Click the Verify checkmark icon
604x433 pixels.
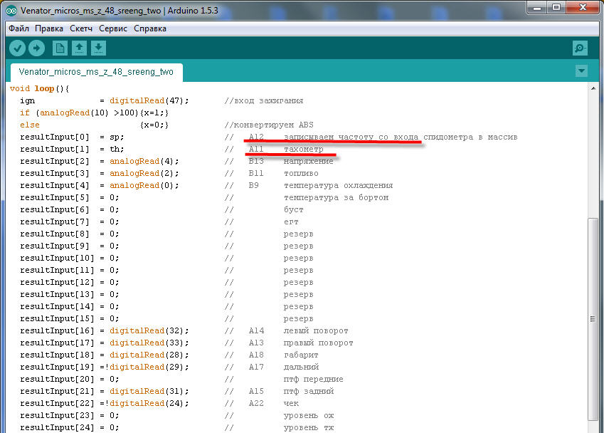(17, 48)
